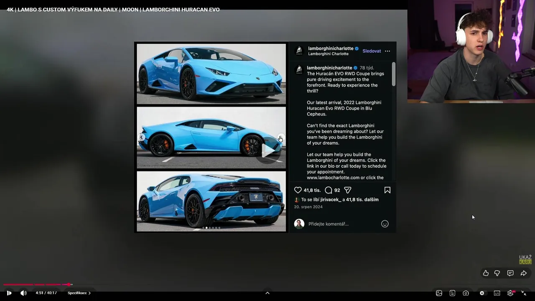Mute the video volume

click(23, 293)
